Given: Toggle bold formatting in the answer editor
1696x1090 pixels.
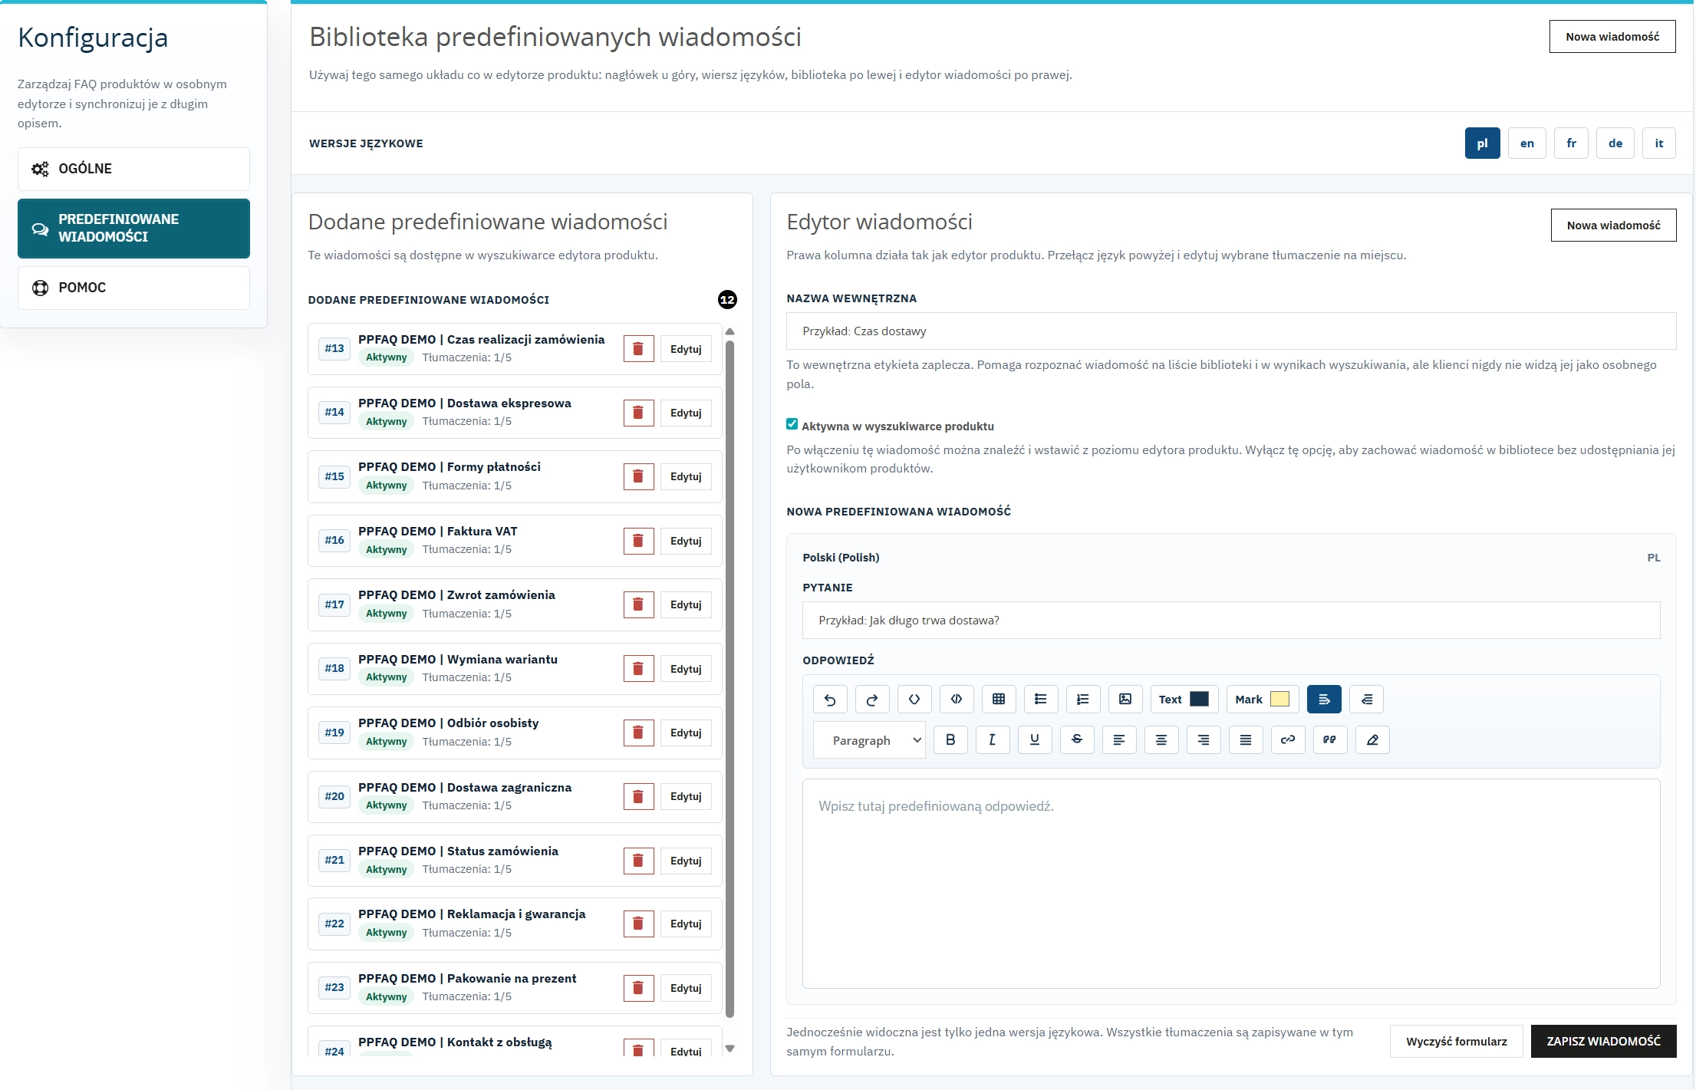Looking at the screenshot, I should click(950, 739).
